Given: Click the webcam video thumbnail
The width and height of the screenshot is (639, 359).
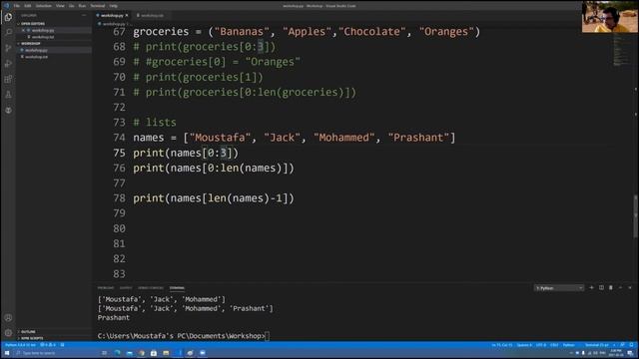Looking at the screenshot, I should pyautogui.click(x=610, y=17).
